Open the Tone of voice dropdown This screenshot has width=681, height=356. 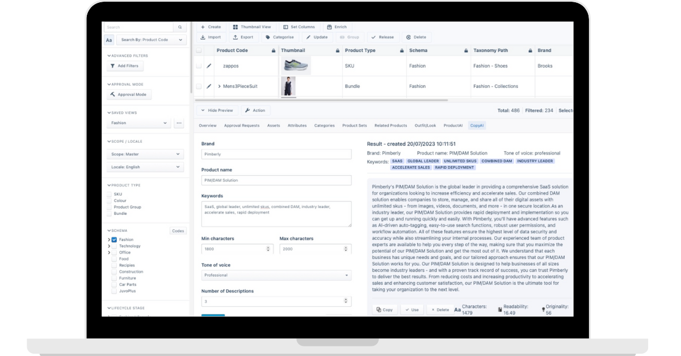click(276, 275)
